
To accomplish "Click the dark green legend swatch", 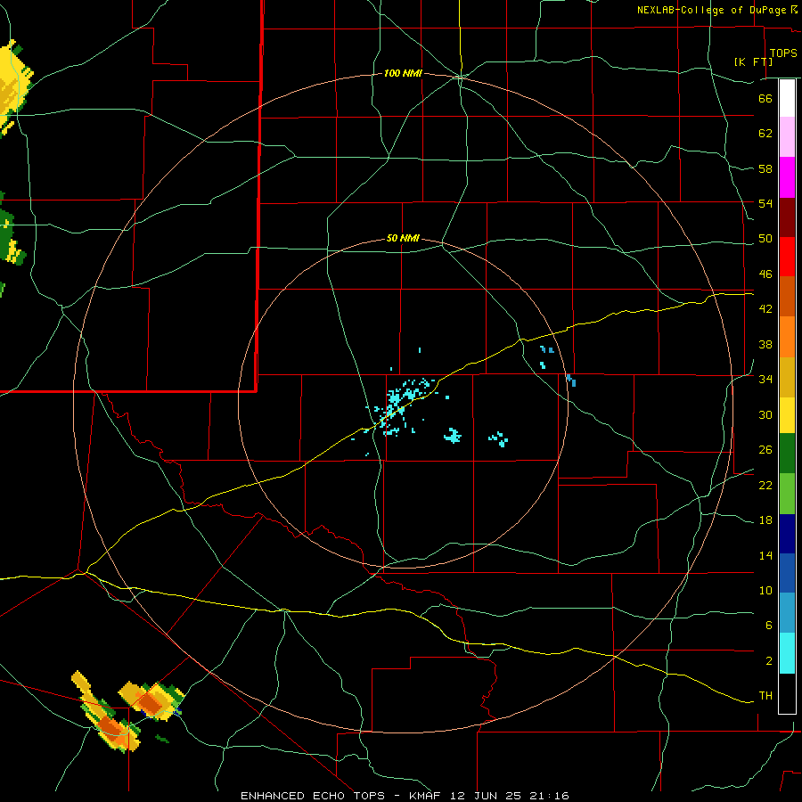I will (x=787, y=454).
